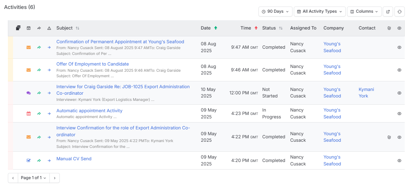This screenshot has width=414, height=186.
Task: Click the 12:00 PM GMT time cell
Action: pyautogui.click(x=244, y=93)
